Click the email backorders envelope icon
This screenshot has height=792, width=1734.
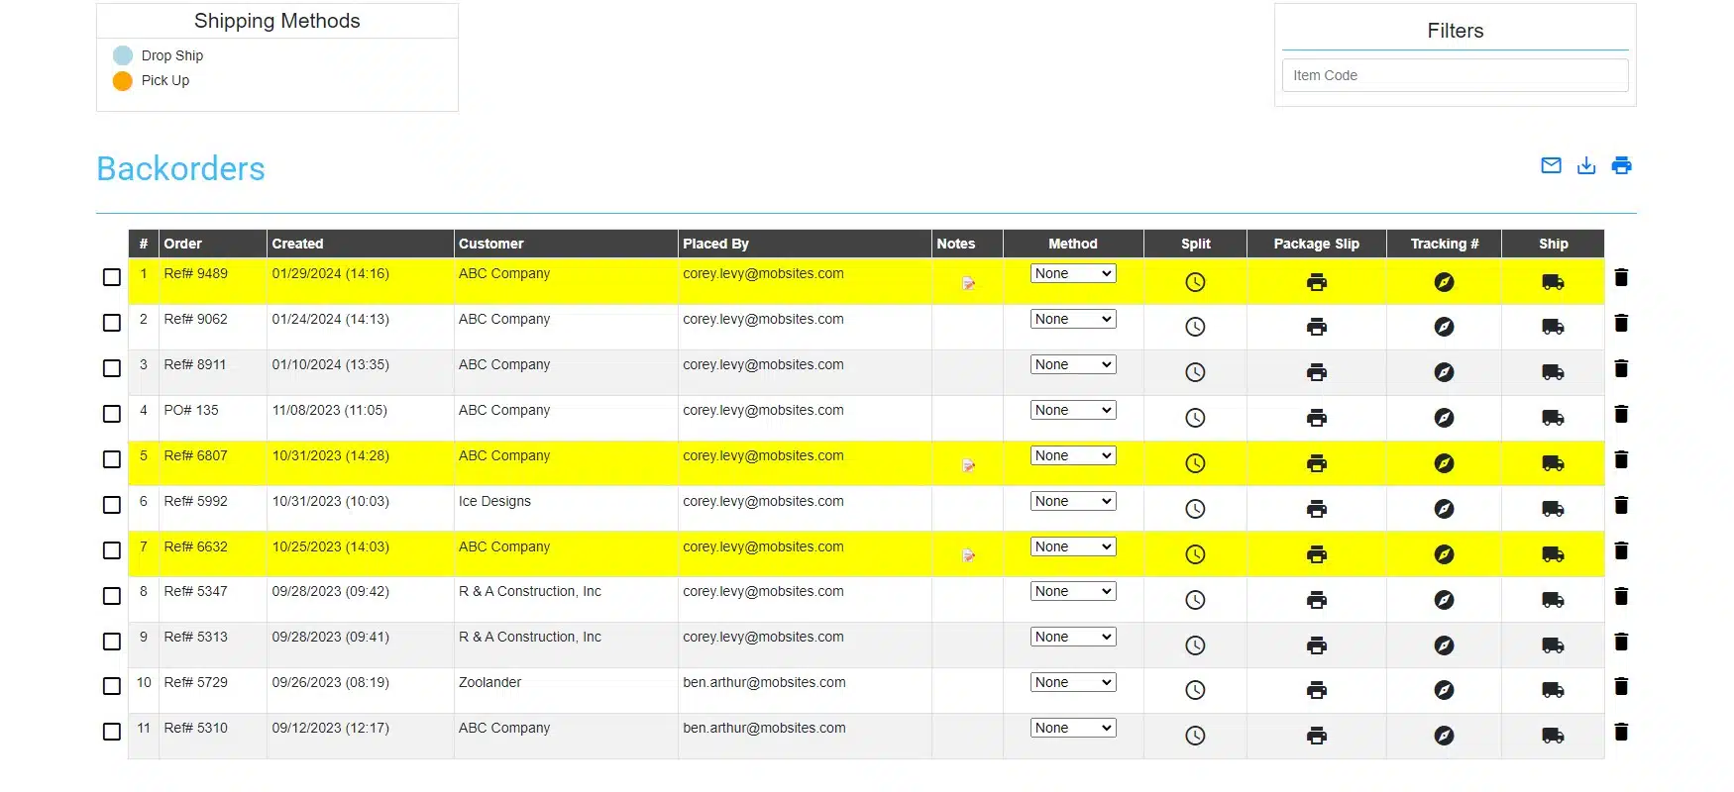tap(1551, 165)
